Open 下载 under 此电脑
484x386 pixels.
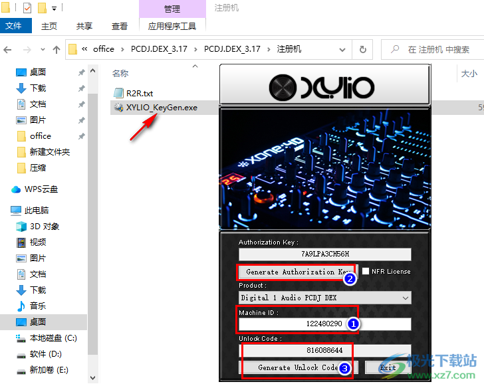click(38, 290)
